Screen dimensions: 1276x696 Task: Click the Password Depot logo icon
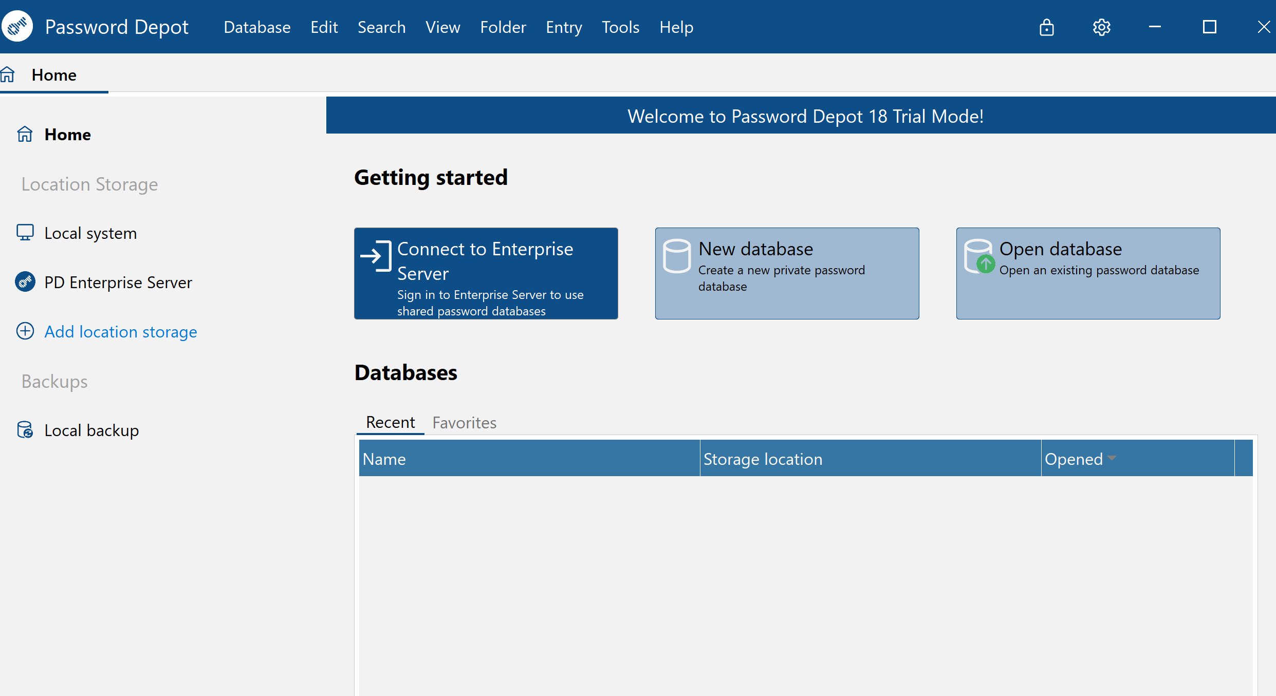17,26
